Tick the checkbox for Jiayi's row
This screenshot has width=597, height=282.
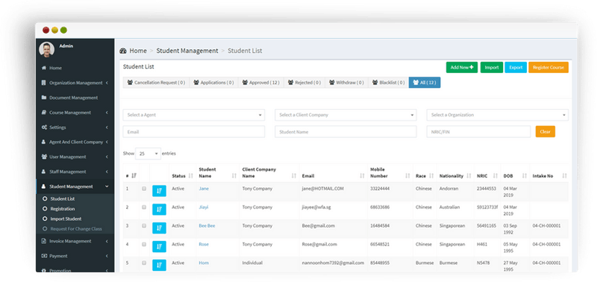[x=144, y=207]
